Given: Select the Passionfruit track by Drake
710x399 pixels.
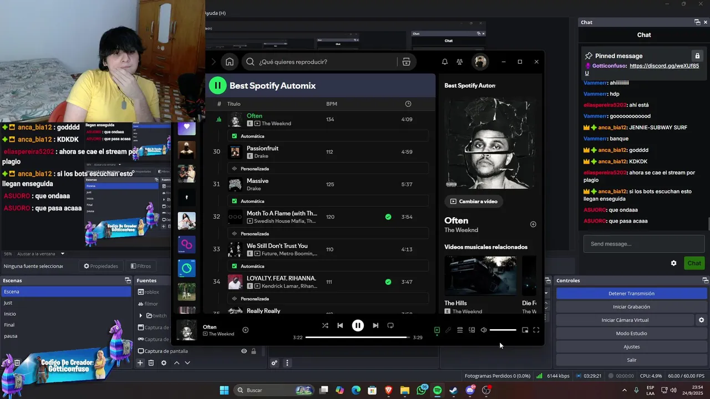Looking at the screenshot, I should [321, 152].
